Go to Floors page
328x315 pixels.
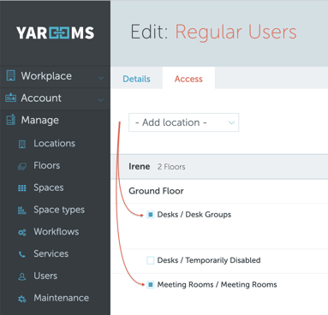click(47, 165)
